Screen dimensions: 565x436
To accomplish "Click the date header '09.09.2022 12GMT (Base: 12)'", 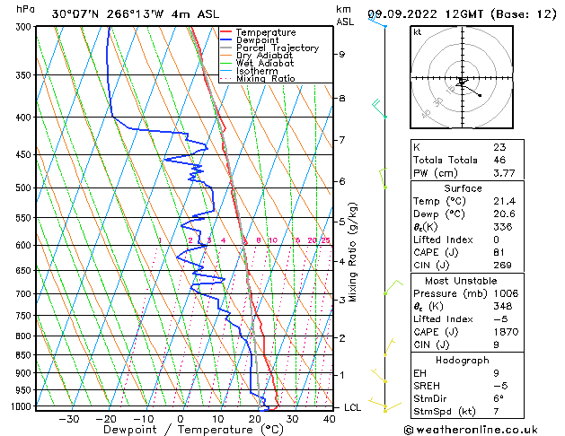I will pos(462,14).
